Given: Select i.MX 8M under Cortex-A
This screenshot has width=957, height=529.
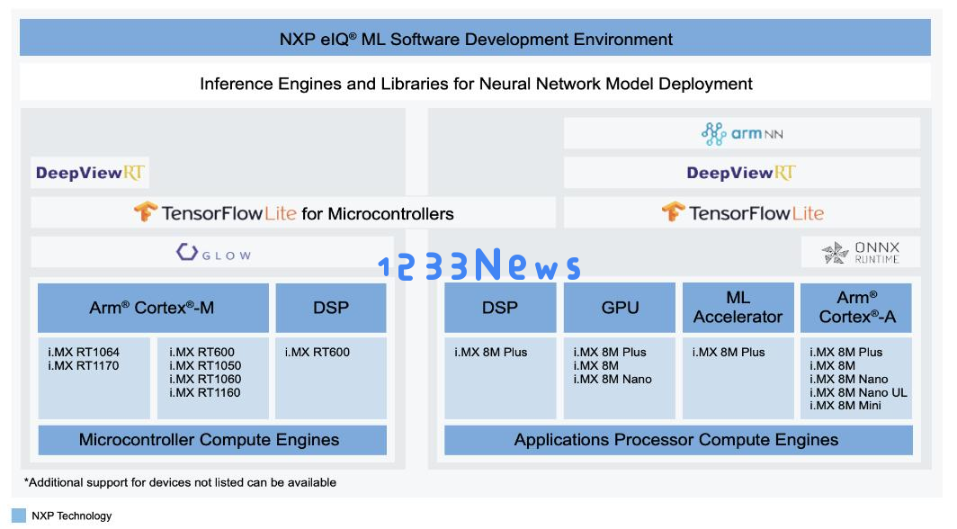Looking at the screenshot, I should (832, 365).
